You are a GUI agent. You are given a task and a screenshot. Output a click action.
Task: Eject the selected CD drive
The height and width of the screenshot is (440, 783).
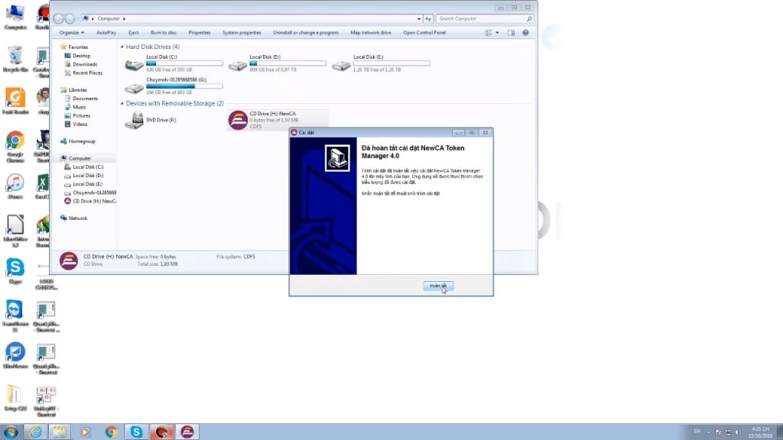coord(133,32)
